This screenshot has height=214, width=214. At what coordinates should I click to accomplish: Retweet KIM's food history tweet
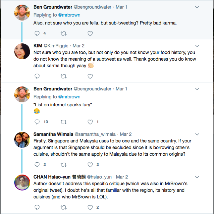[64, 76]
